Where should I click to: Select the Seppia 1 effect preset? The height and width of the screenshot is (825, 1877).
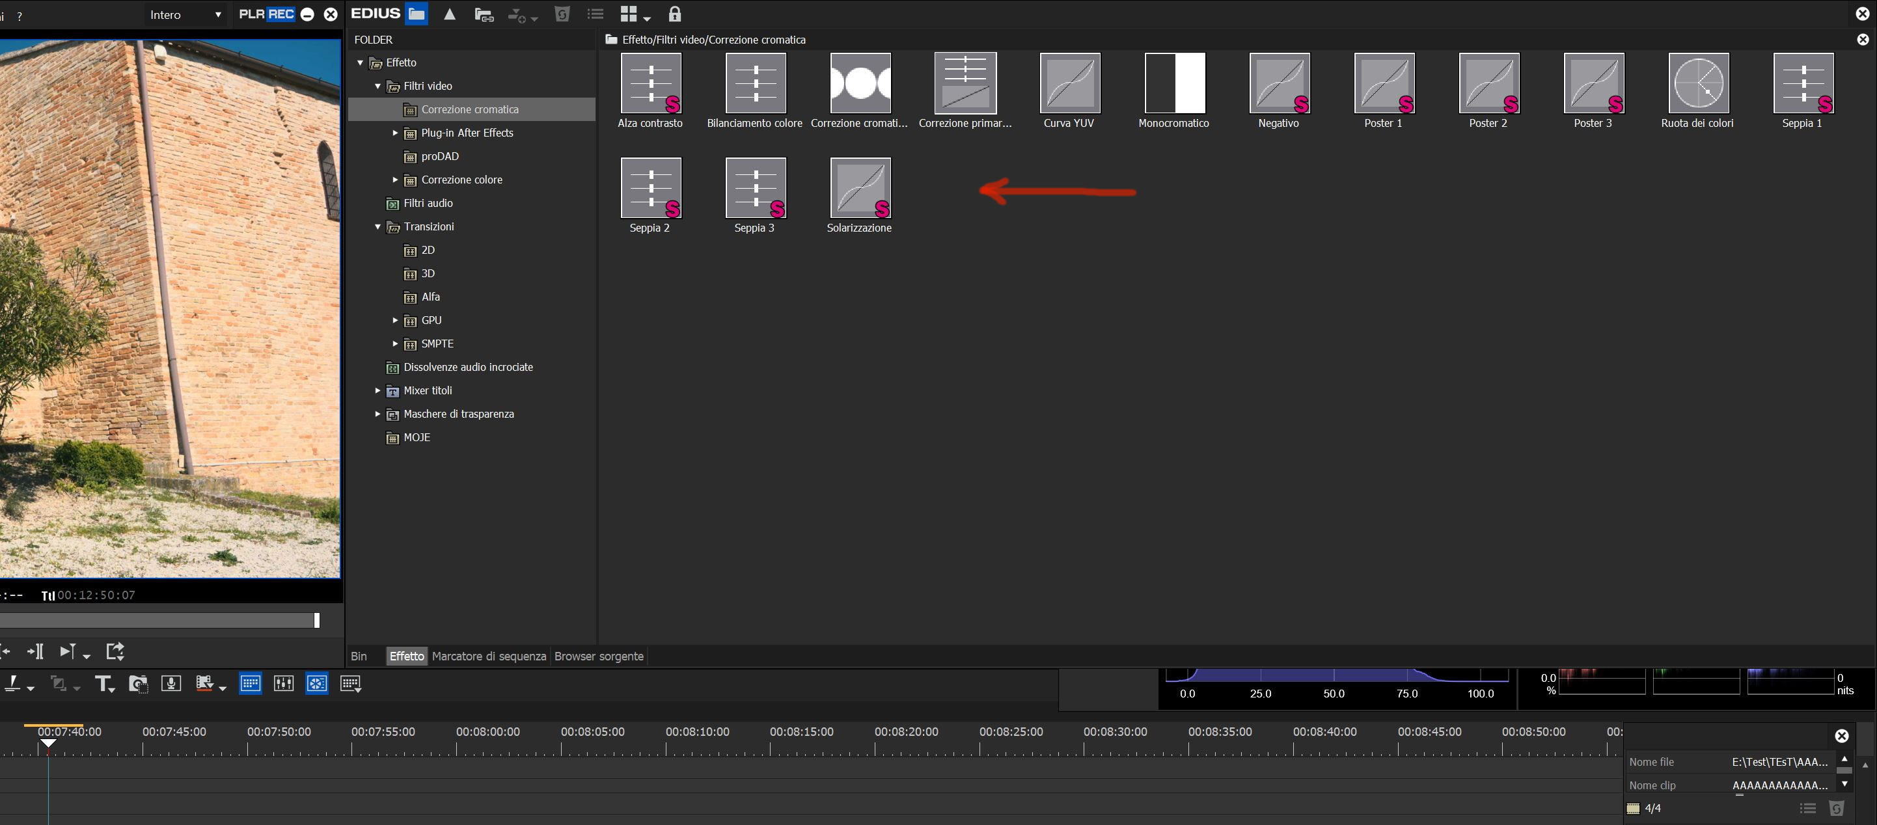click(1803, 83)
